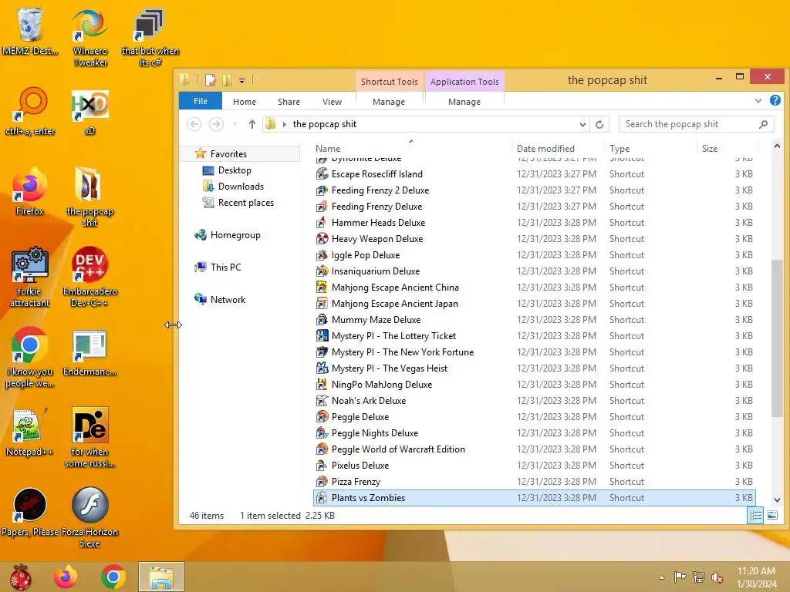Open the HxD hex editor desktop icon
The height and width of the screenshot is (592, 790).
[x=89, y=111]
